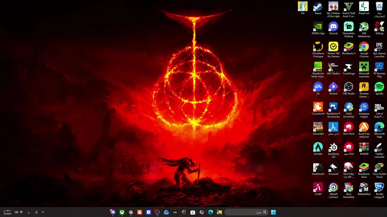Screen dimensions: 387x217
Task: Open volume control in system tray
Action: tap(16, 212)
